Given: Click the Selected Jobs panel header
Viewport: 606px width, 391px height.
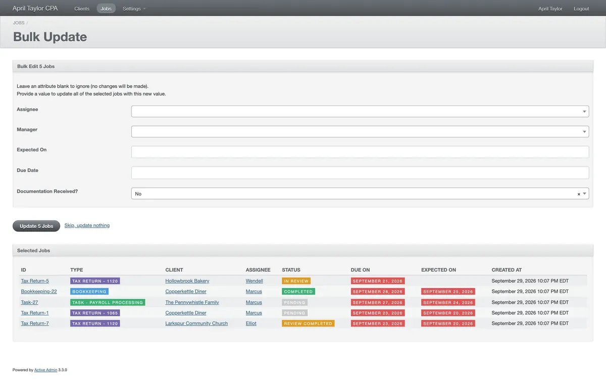Looking at the screenshot, I should (303, 250).
